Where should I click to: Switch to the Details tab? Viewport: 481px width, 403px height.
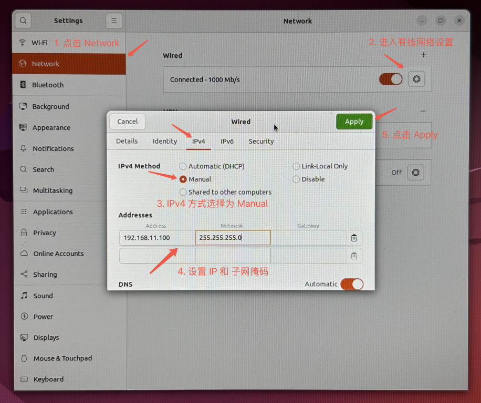click(127, 141)
